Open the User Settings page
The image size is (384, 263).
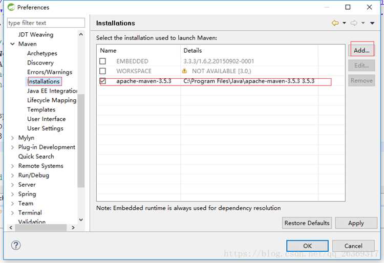pos(45,128)
